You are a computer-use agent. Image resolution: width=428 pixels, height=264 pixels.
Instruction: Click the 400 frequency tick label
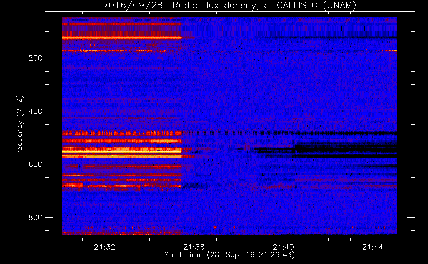[35, 111]
